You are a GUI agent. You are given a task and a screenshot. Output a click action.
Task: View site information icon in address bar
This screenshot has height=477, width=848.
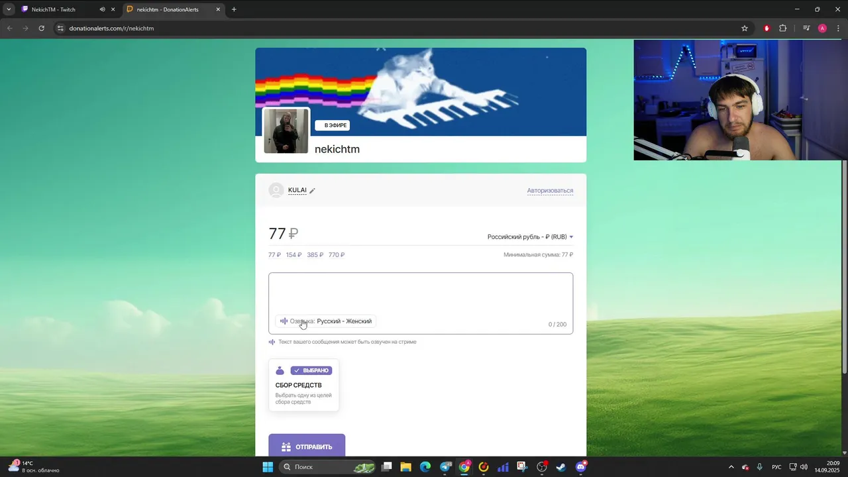[60, 28]
